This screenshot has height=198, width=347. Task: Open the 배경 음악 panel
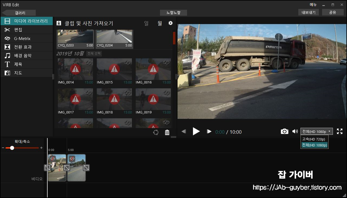(27, 55)
